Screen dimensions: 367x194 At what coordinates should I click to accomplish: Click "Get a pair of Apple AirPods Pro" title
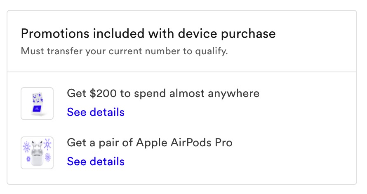(x=150, y=143)
